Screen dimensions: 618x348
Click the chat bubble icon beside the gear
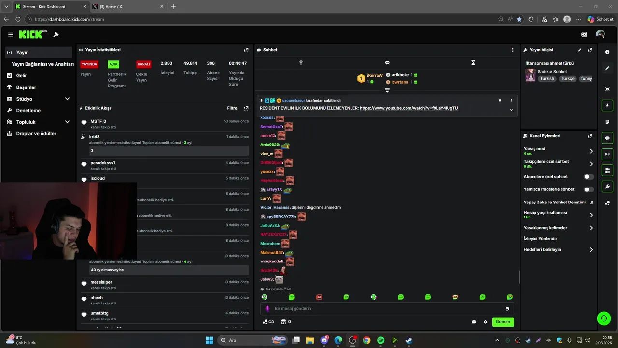tap(474, 322)
